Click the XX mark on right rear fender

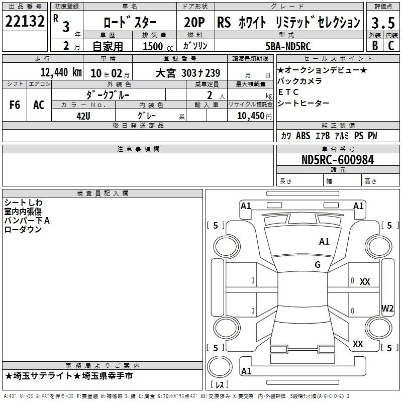click(x=358, y=344)
